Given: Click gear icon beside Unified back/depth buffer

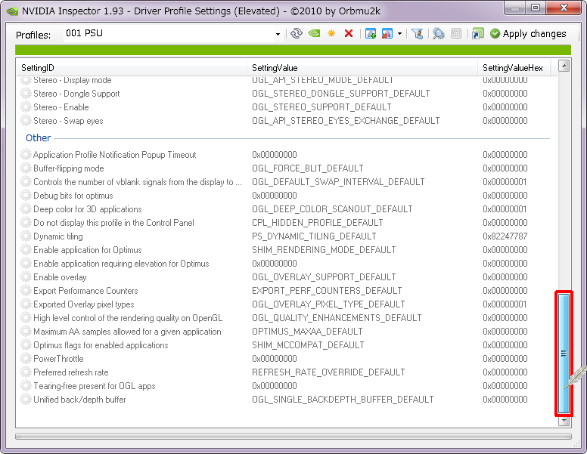Looking at the screenshot, I should [x=26, y=400].
